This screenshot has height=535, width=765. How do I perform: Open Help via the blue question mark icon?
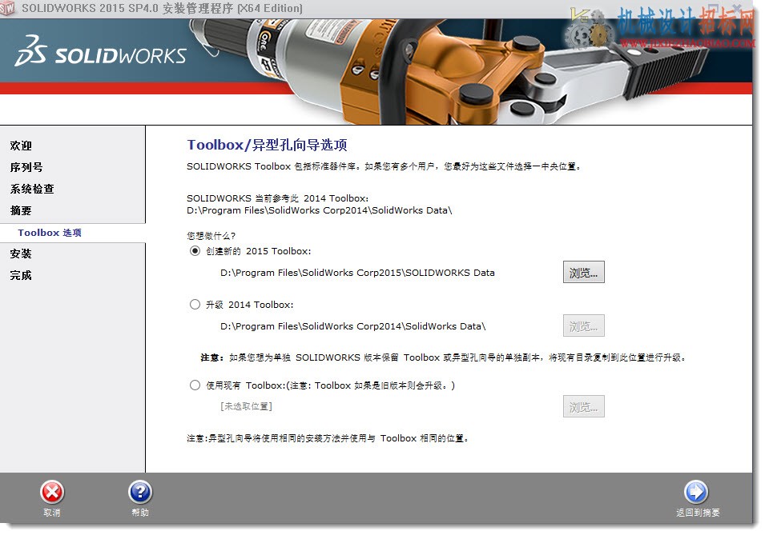point(140,493)
